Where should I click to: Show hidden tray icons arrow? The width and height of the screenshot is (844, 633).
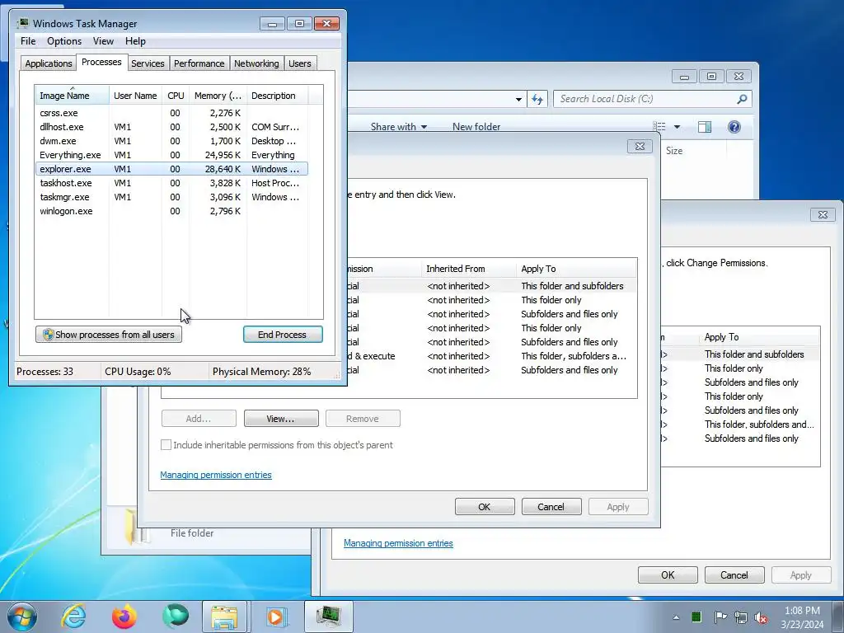676,617
